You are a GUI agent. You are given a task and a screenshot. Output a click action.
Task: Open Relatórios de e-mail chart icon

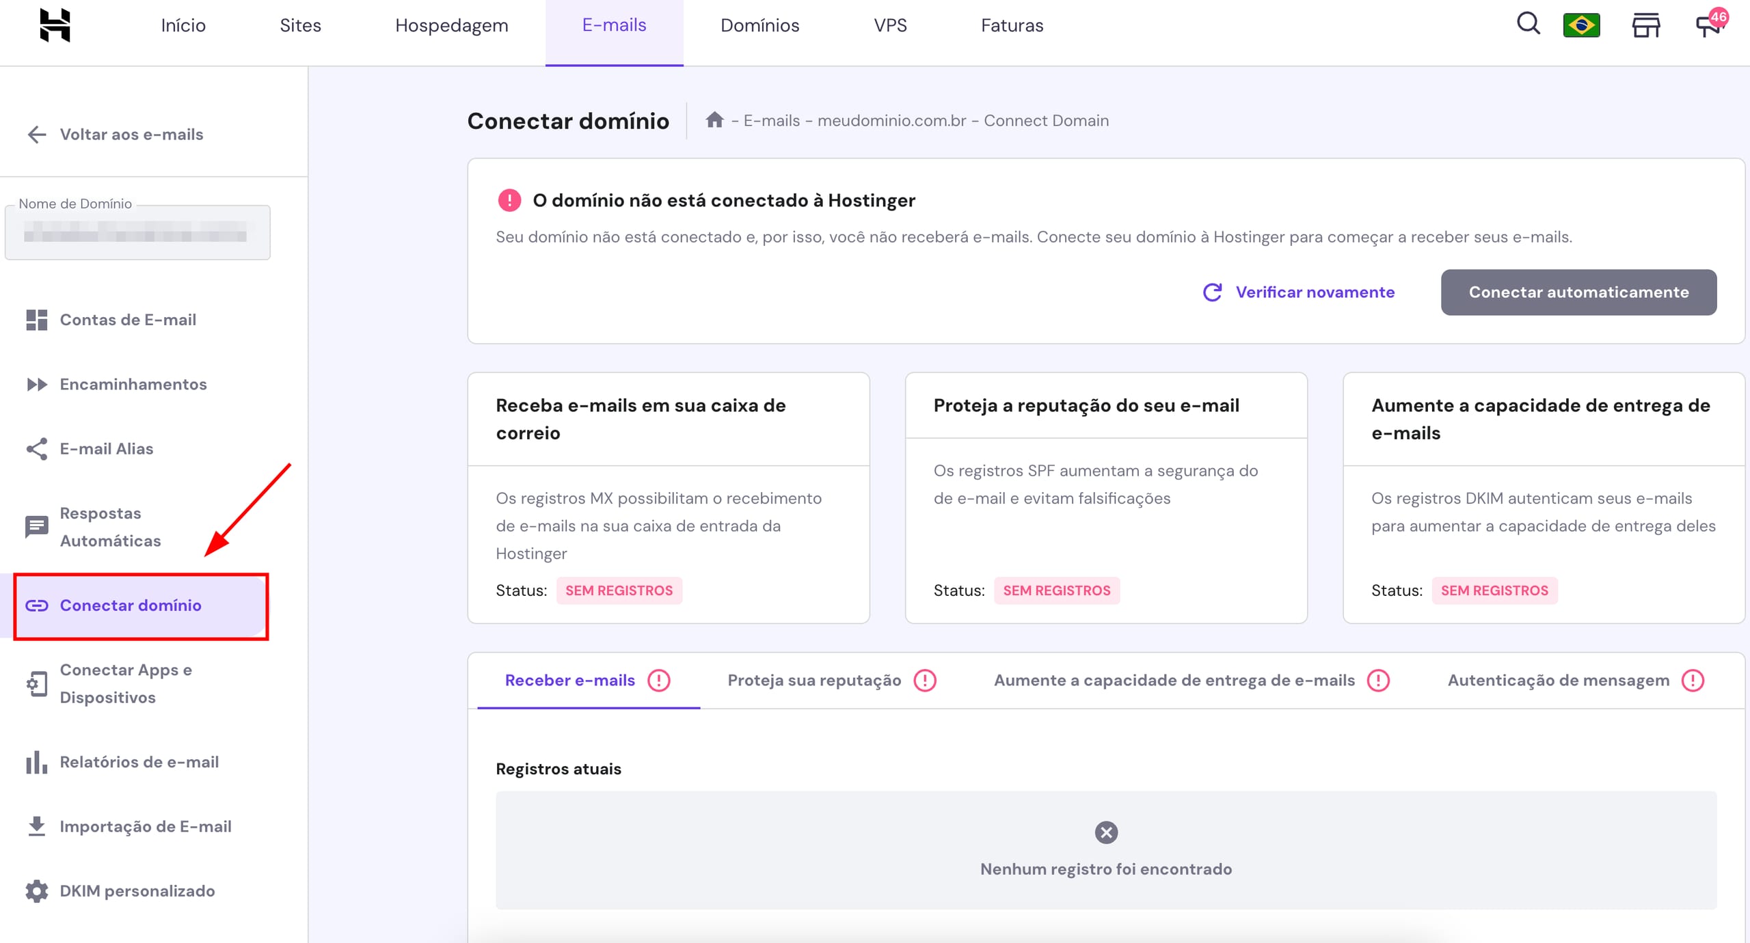36,762
